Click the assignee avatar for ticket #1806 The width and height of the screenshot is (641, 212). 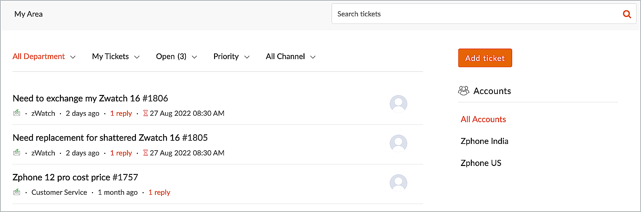[x=398, y=104]
